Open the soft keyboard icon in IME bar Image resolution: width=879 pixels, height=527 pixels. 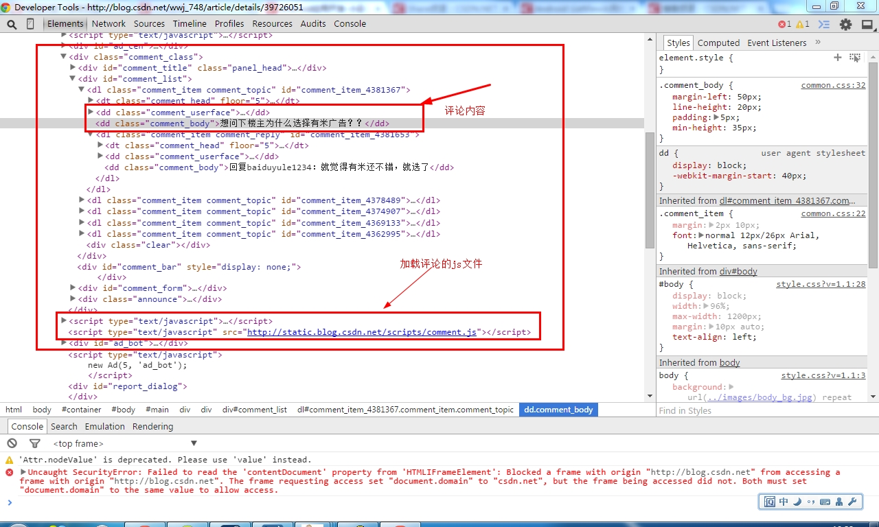825,502
